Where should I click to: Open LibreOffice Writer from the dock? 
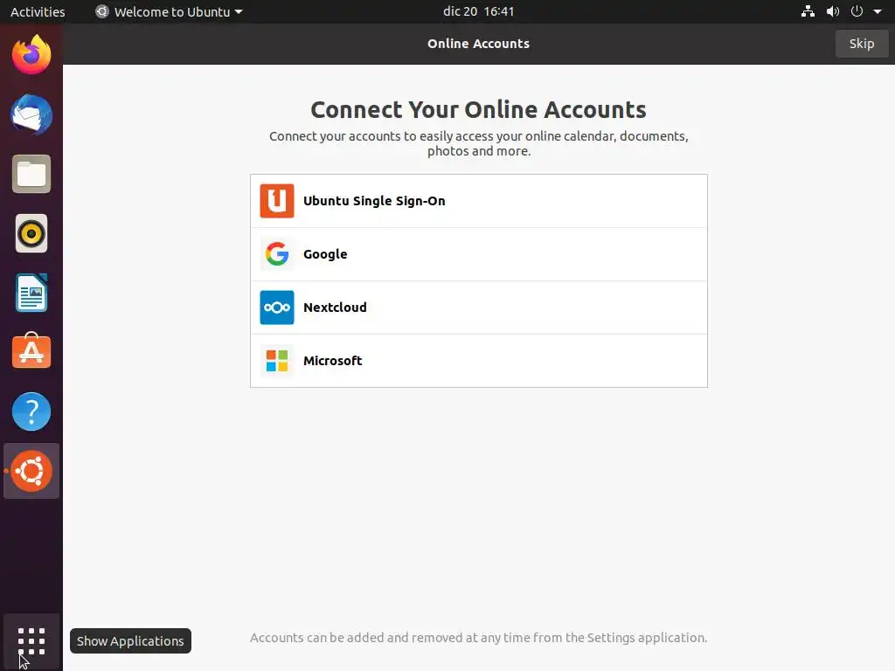click(31, 293)
